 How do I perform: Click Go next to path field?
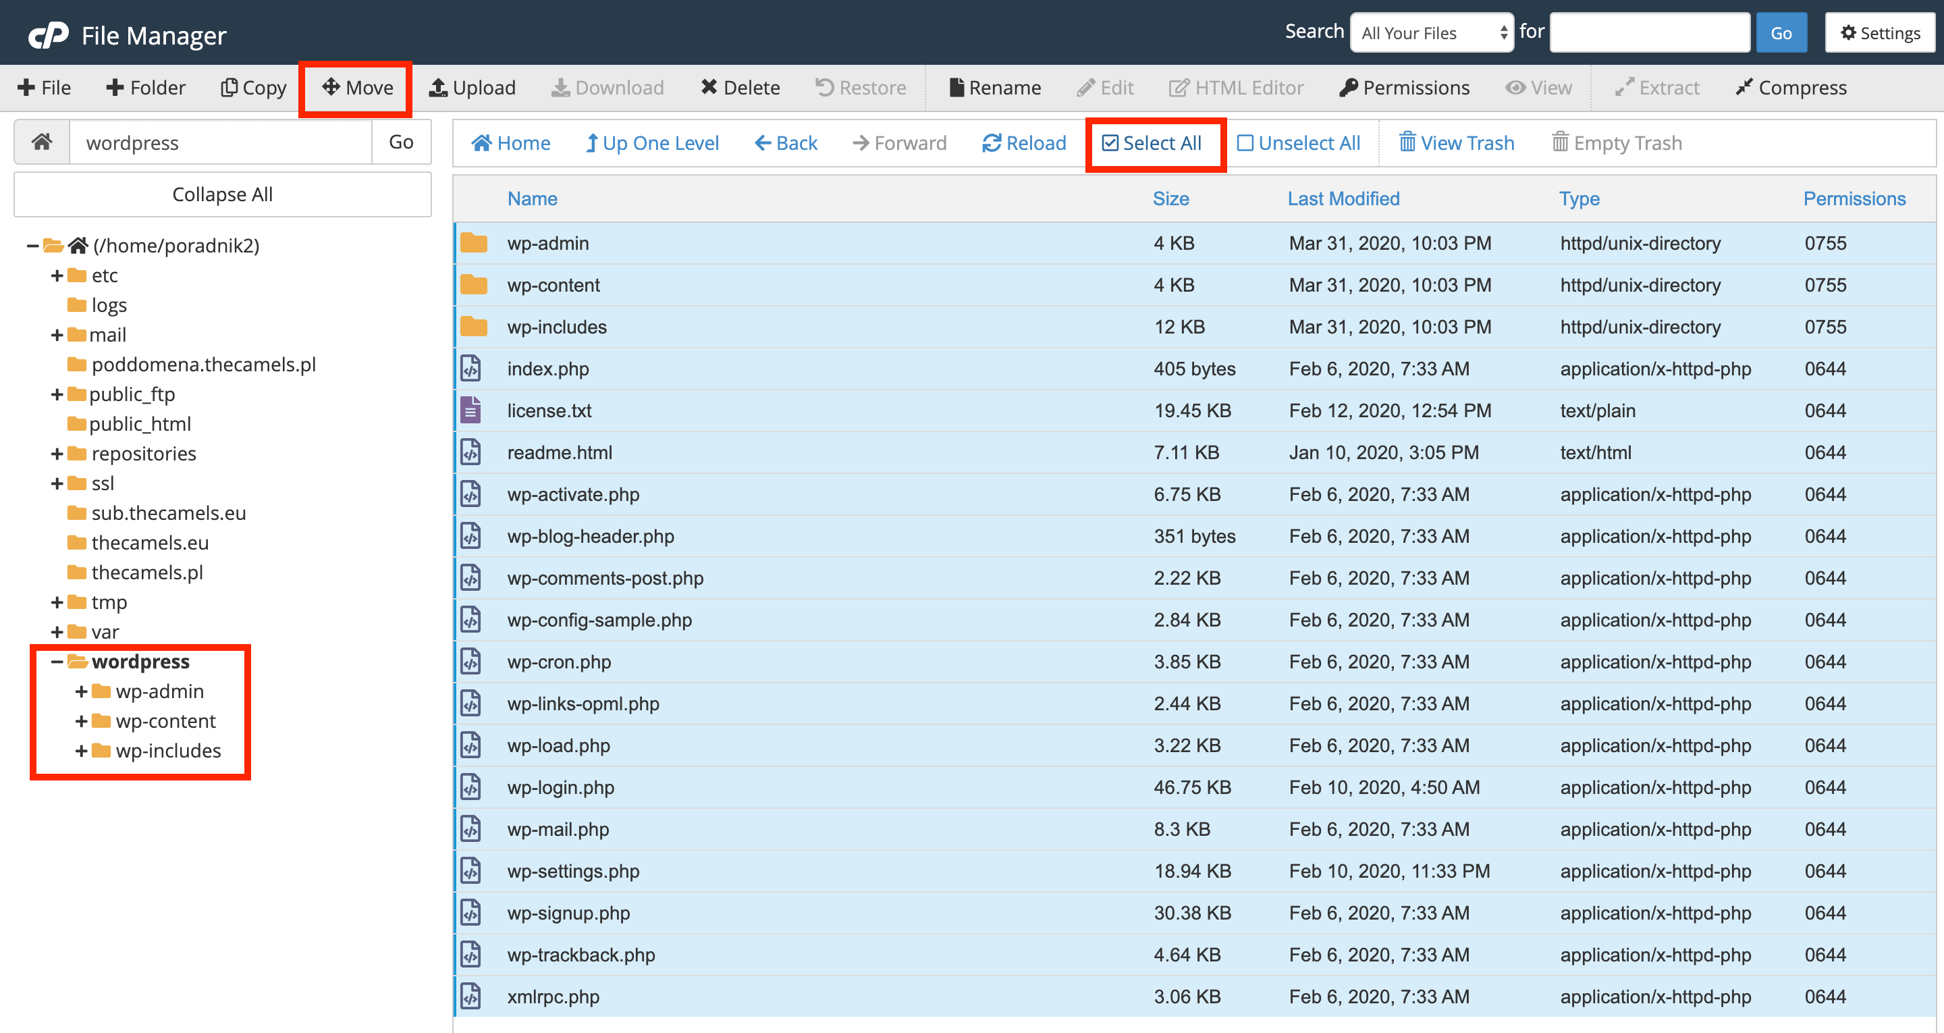coord(402,142)
